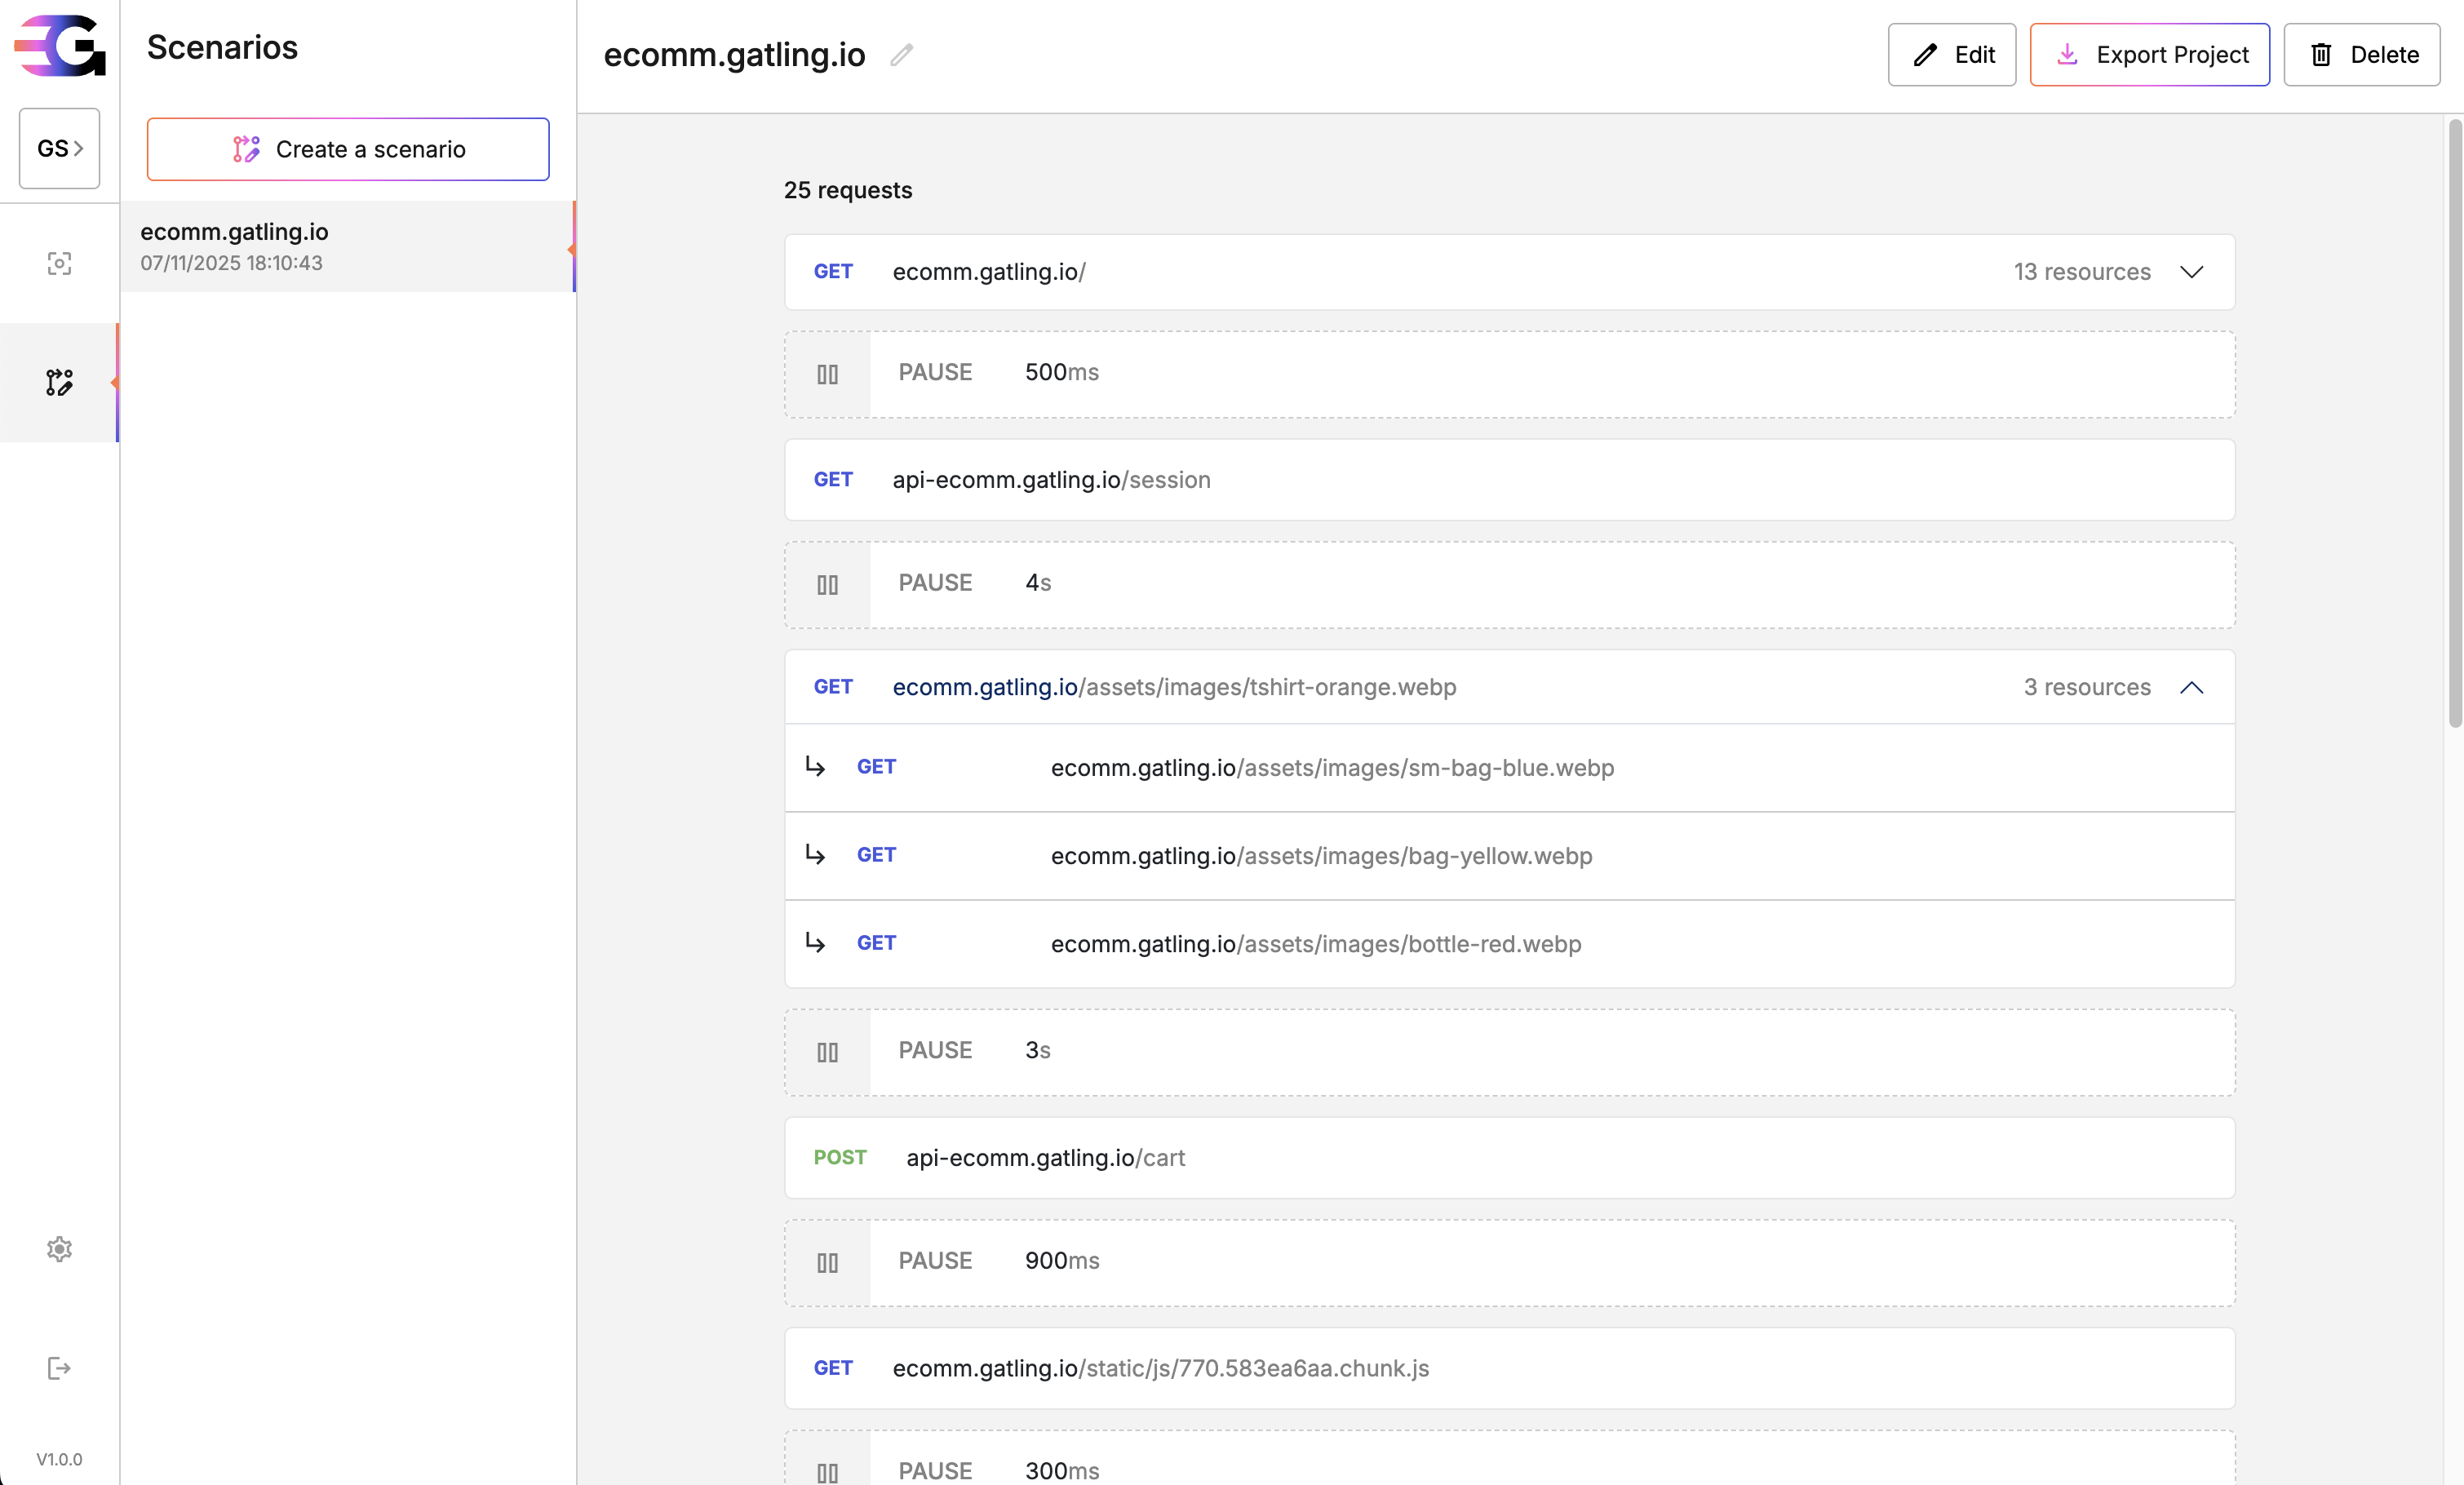Click the Create a scenario button
The image size is (2464, 1485).
point(348,149)
